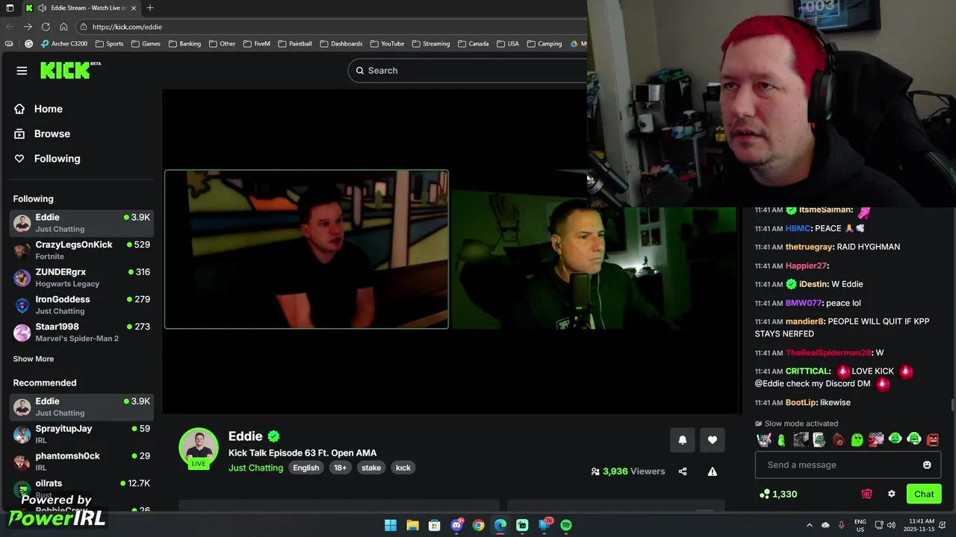Viewport: 956px width, 537px height.
Task: Click the share stream icon
Action: pyautogui.click(x=683, y=471)
